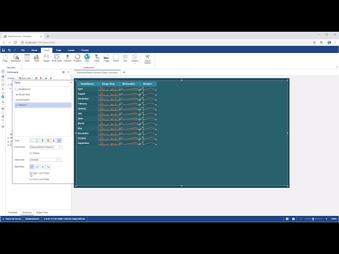Insert a Pivot Table component
Viewport: 339px width, 254px height.
click(57, 58)
